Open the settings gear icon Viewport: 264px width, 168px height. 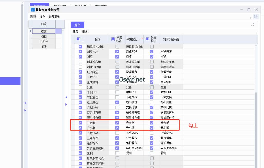pos(256,17)
